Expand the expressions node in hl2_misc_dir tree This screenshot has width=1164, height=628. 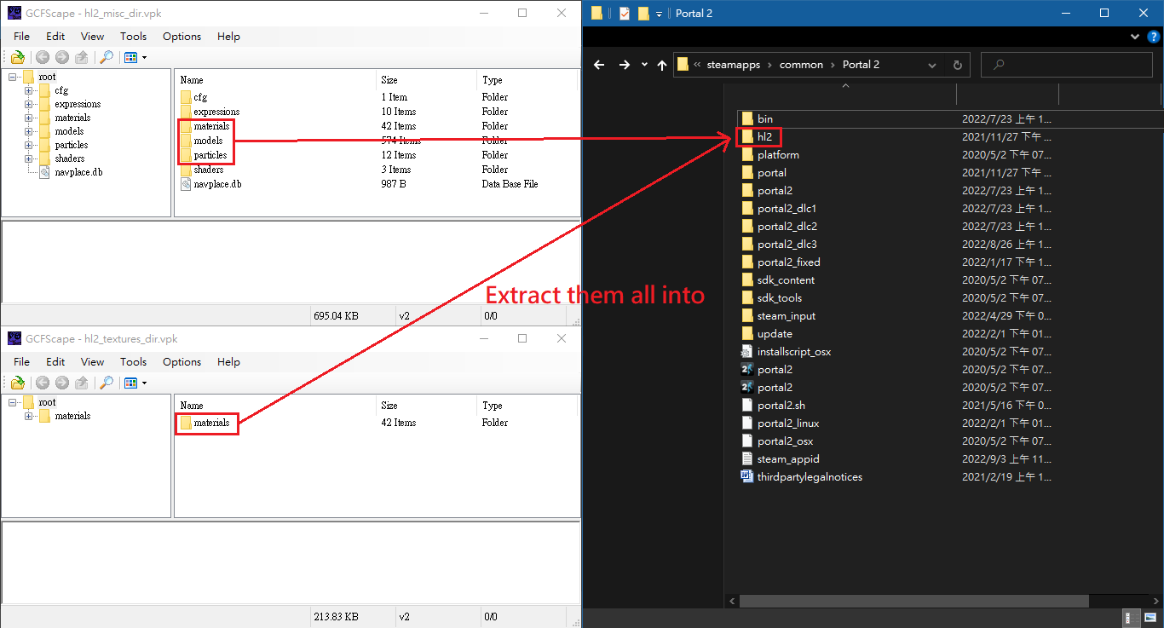click(28, 104)
